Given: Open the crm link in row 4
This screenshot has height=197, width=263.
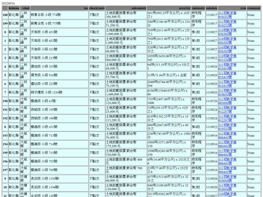Looking at the screenshot, I should click(x=227, y=67).
